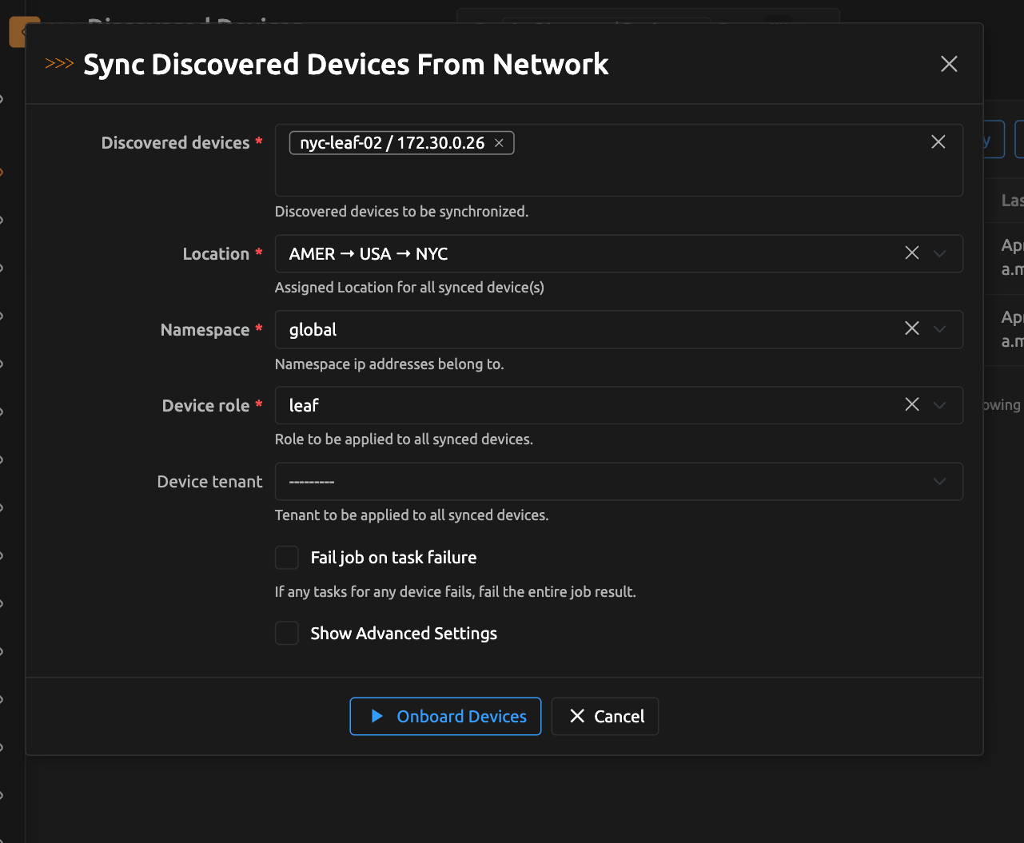
Task: Remove the nyc-leaf-02 device tag
Action: point(499,143)
